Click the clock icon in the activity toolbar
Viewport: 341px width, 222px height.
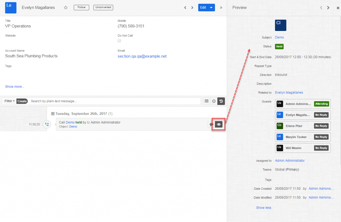214,101
